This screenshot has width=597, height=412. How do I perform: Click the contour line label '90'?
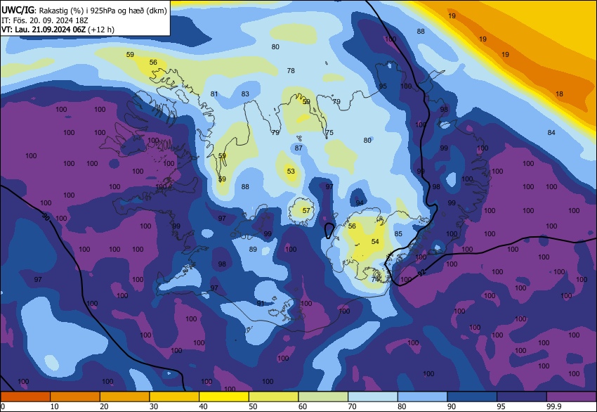tap(46, 218)
